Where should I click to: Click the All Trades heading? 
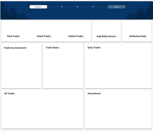[x=9, y=93]
